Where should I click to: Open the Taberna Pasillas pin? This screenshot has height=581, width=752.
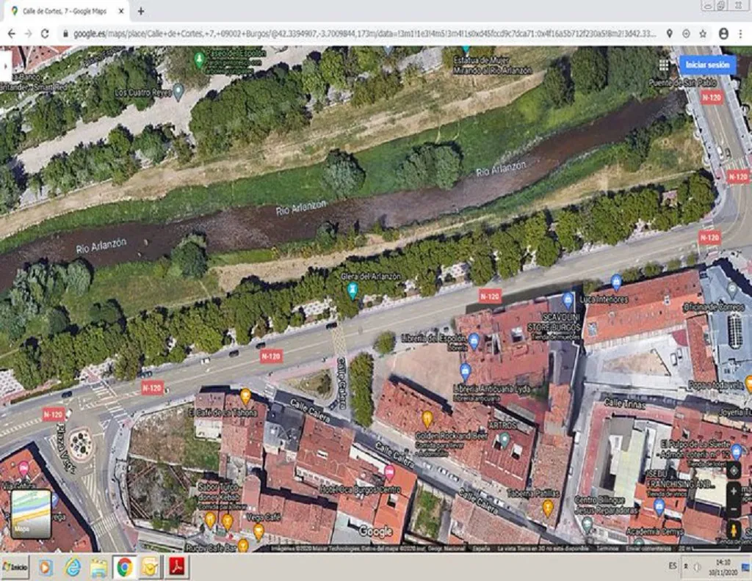coord(547,508)
